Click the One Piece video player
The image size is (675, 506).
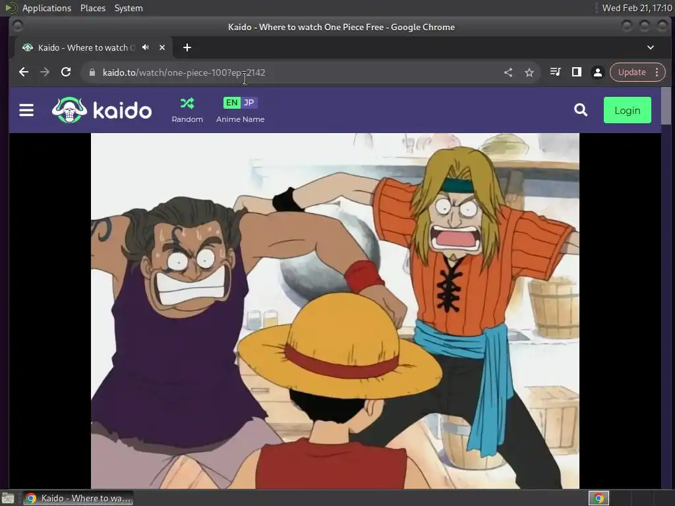(x=335, y=311)
